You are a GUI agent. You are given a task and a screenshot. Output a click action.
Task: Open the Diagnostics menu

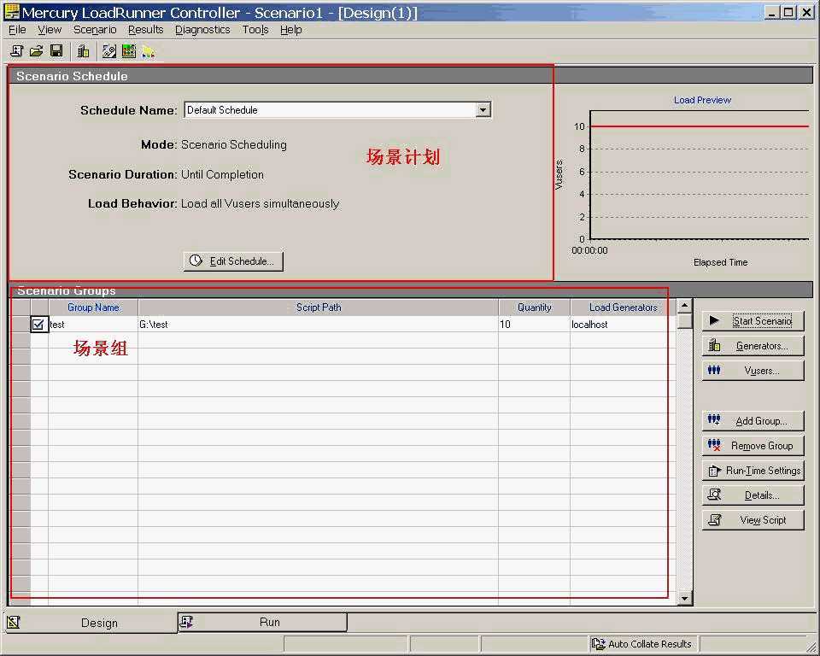(x=202, y=30)
